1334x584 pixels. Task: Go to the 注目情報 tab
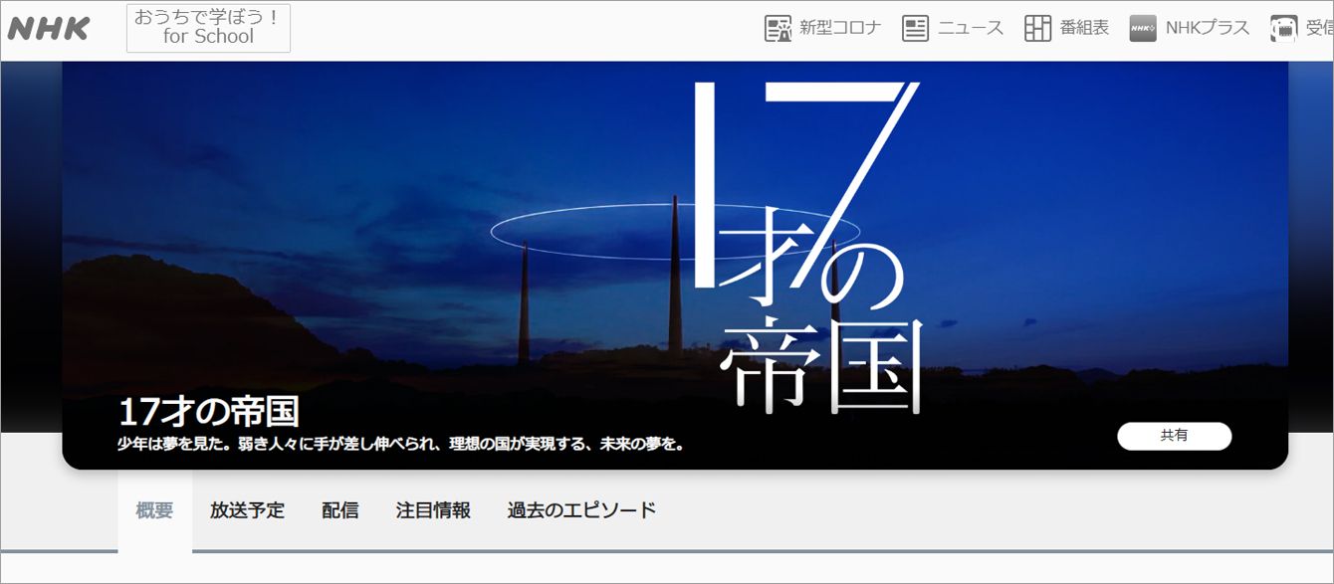click(x=433, y=510)
